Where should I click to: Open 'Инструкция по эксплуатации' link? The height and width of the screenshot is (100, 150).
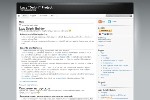point(115,65)
